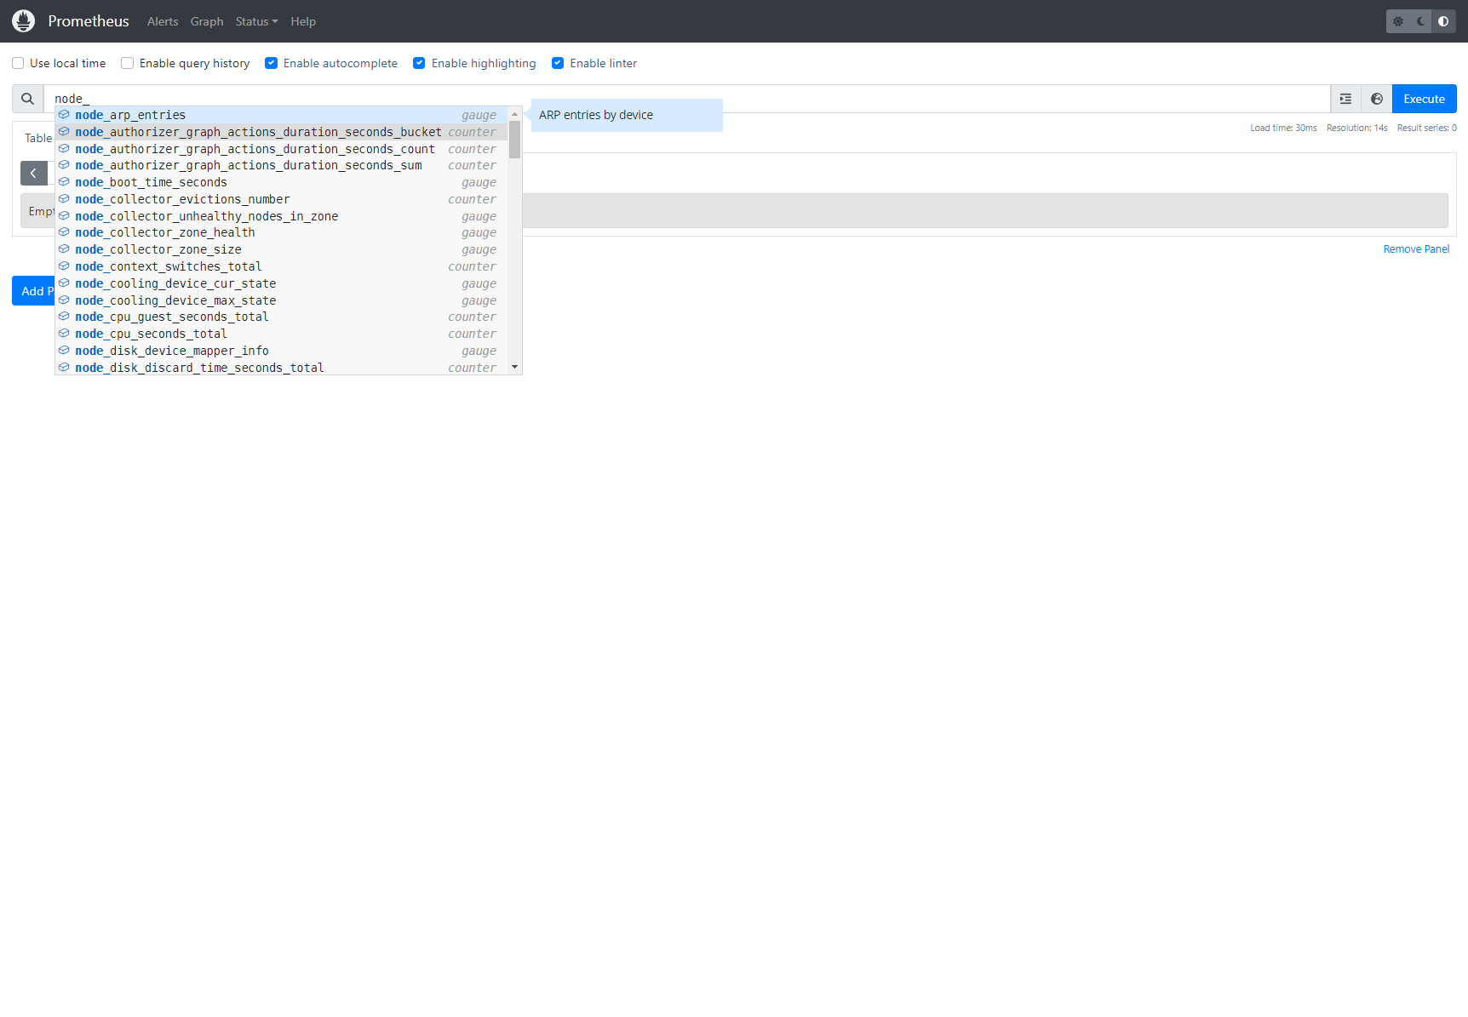The width and height of the screenshot is (1468, 1017).
Task: Open the Help page
Action: click(303, 21)
